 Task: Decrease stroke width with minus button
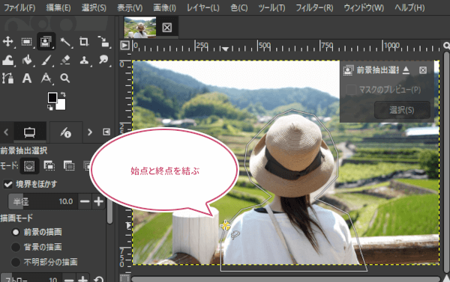[69, 279]
